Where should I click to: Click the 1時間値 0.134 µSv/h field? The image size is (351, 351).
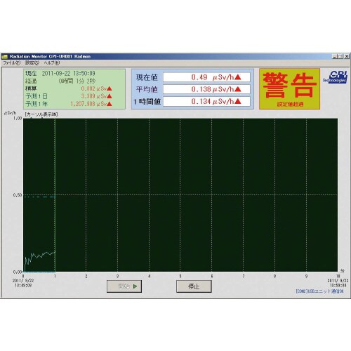pyautogui.click(x=206, y=101)
